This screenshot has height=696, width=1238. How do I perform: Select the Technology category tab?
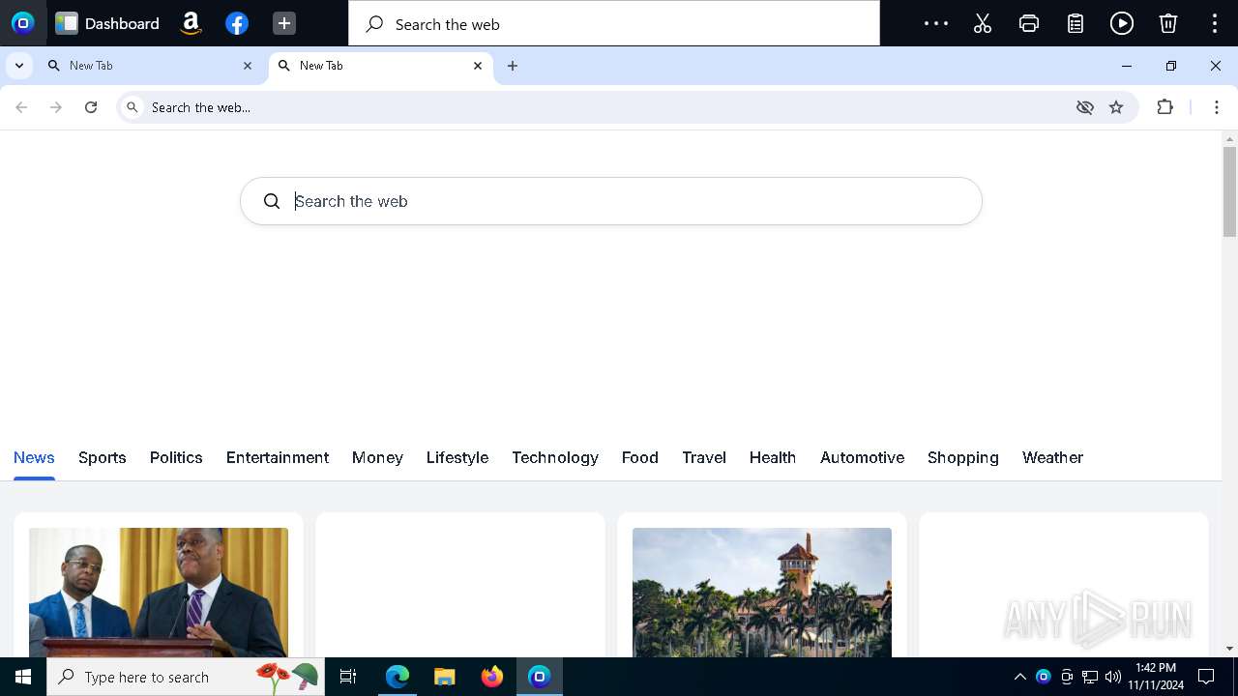coord(555,458)
